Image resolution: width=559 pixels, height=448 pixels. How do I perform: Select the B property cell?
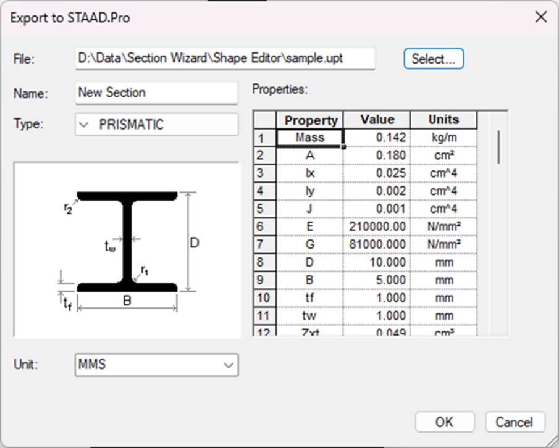pyautogui.click(x=310, y=280)
